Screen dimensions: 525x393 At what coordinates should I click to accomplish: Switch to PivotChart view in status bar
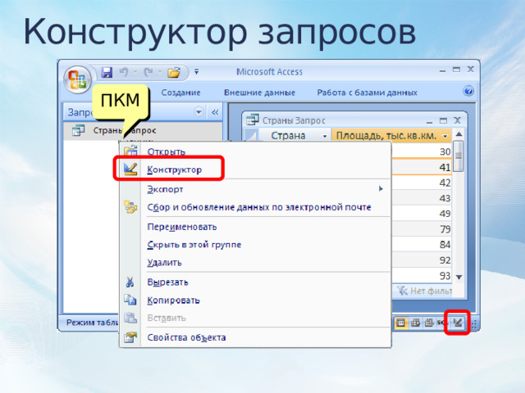429,323
